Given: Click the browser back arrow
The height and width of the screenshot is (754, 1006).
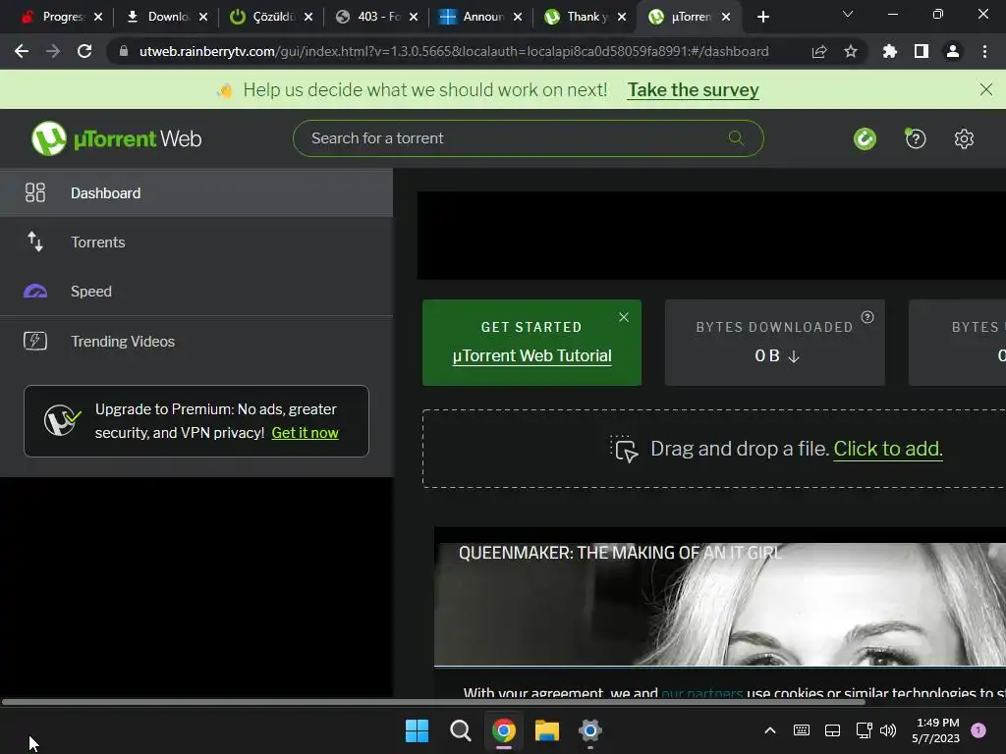Looking at the screenshot, I should [x=22, y=51].
